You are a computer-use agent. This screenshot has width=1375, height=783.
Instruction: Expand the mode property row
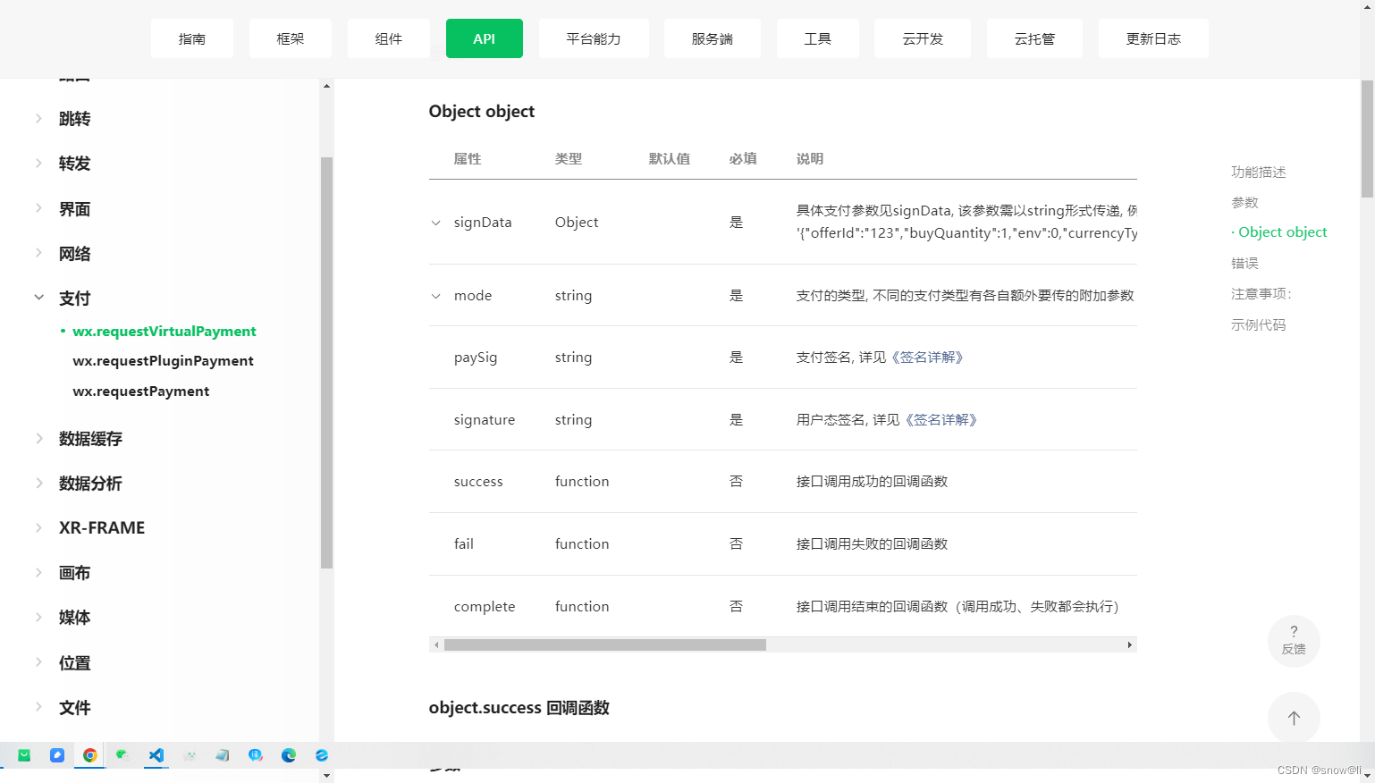[x=435, y=296]
